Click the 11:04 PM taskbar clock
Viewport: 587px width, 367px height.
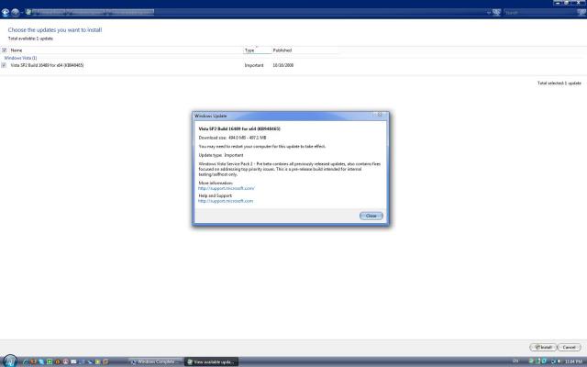coord(573,361)
